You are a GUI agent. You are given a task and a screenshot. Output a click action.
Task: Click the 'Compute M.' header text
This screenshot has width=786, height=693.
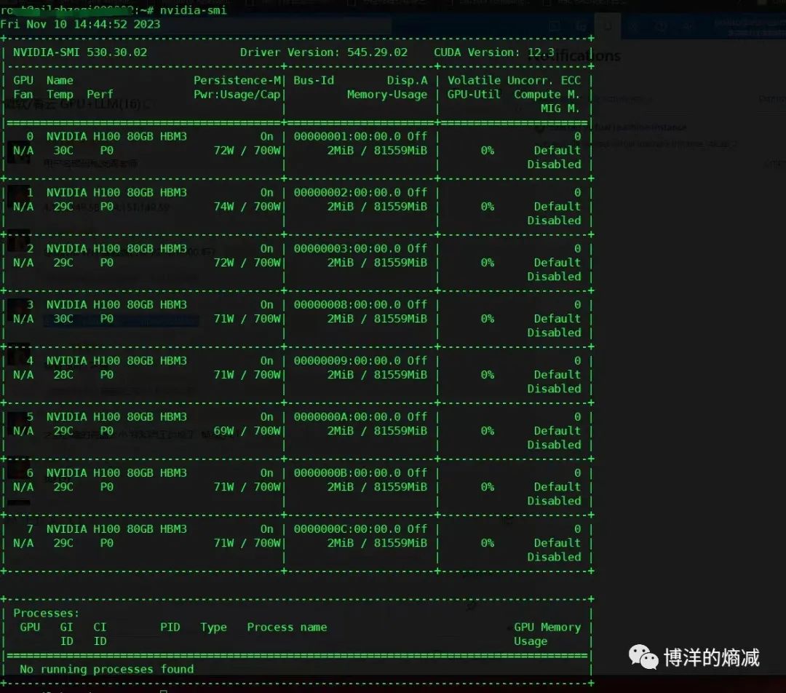click(x=547, y=95)
